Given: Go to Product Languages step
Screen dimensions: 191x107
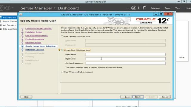Looking at the screenshot, I should pos(35,39).
